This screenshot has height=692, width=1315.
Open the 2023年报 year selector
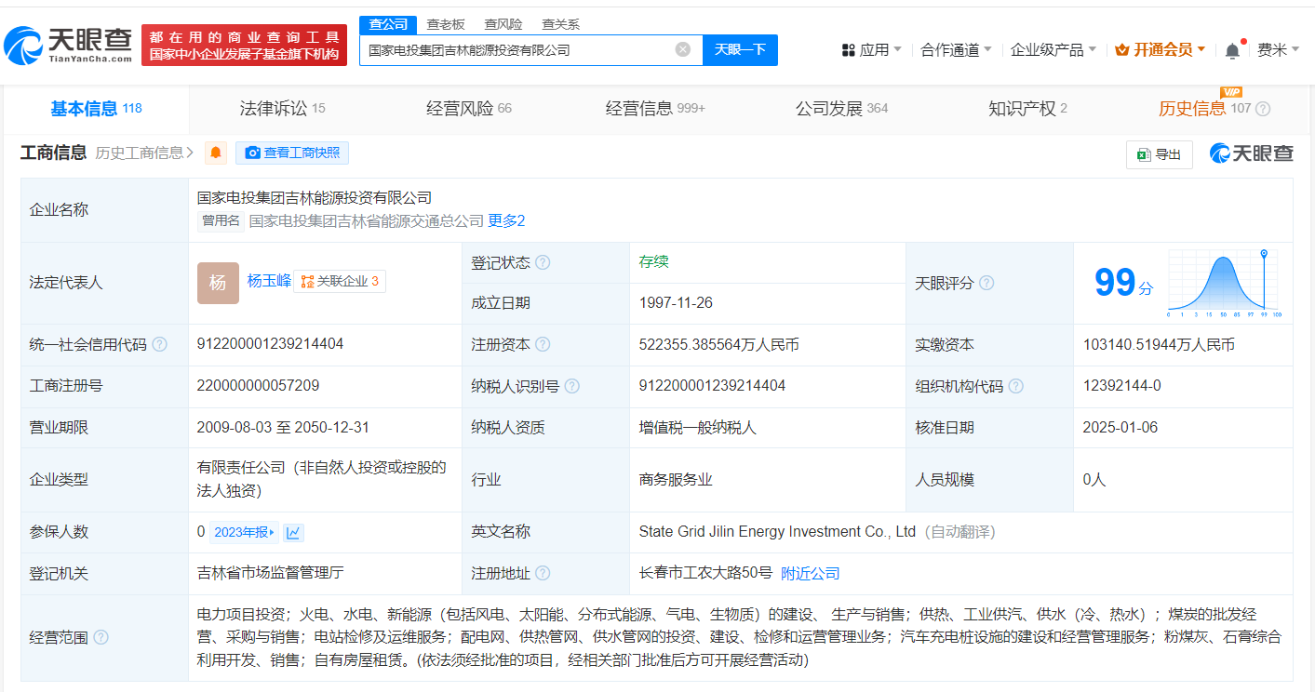click(244, 533)
